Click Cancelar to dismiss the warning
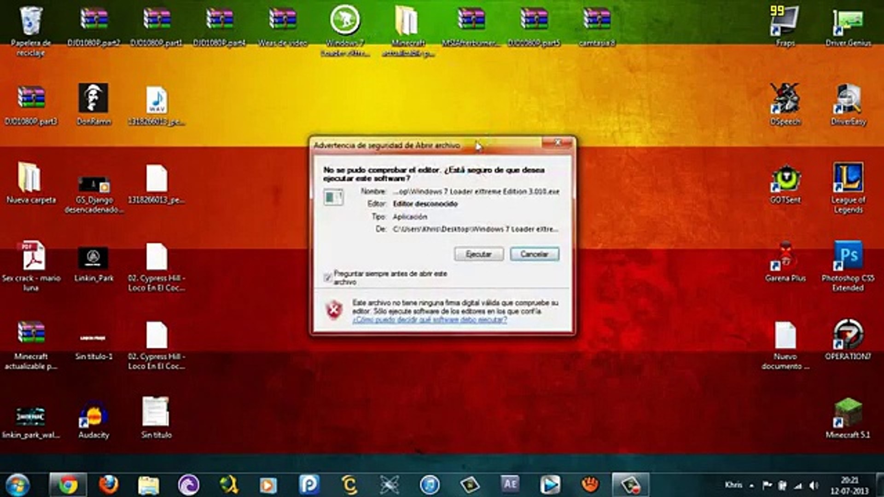Viewport: 884px width, 497px height. coord(534,254)
